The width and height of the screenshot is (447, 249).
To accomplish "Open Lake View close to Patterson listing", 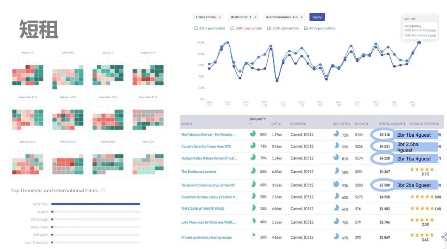I will click(208, 222).
